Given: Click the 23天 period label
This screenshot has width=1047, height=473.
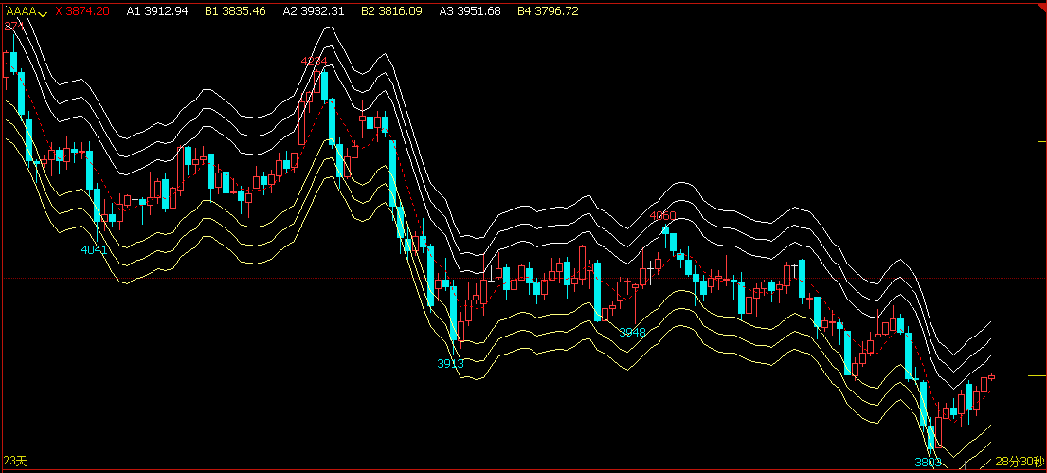Looking at the screenshot, I should point(16,461).
